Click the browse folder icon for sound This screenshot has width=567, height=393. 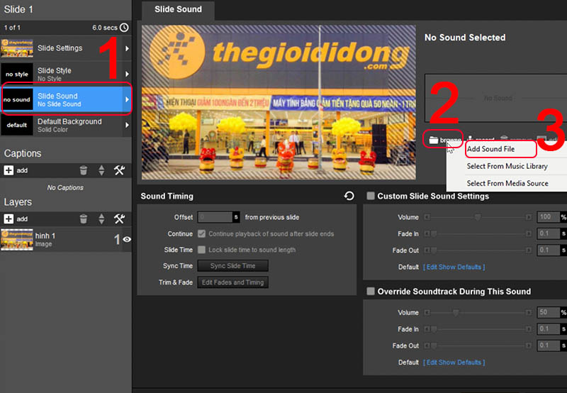tap(432, 140)
